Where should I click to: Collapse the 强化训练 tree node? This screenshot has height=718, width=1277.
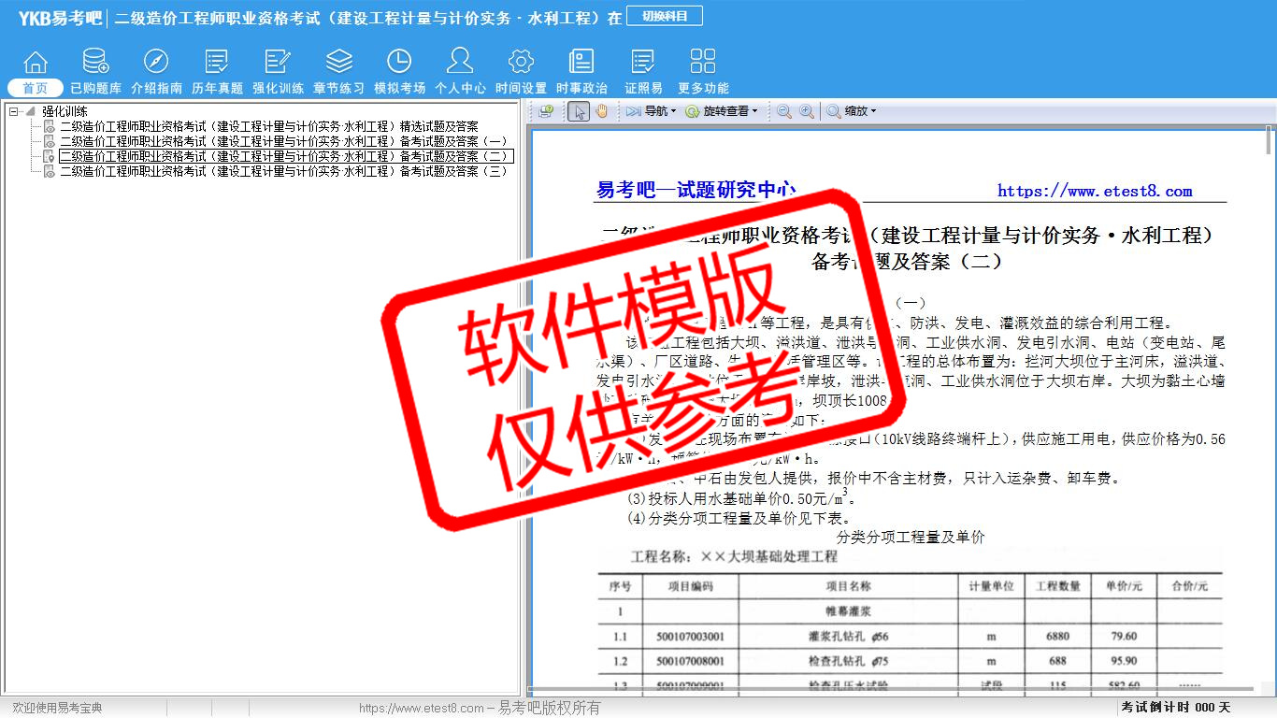[x=13, y=111]
